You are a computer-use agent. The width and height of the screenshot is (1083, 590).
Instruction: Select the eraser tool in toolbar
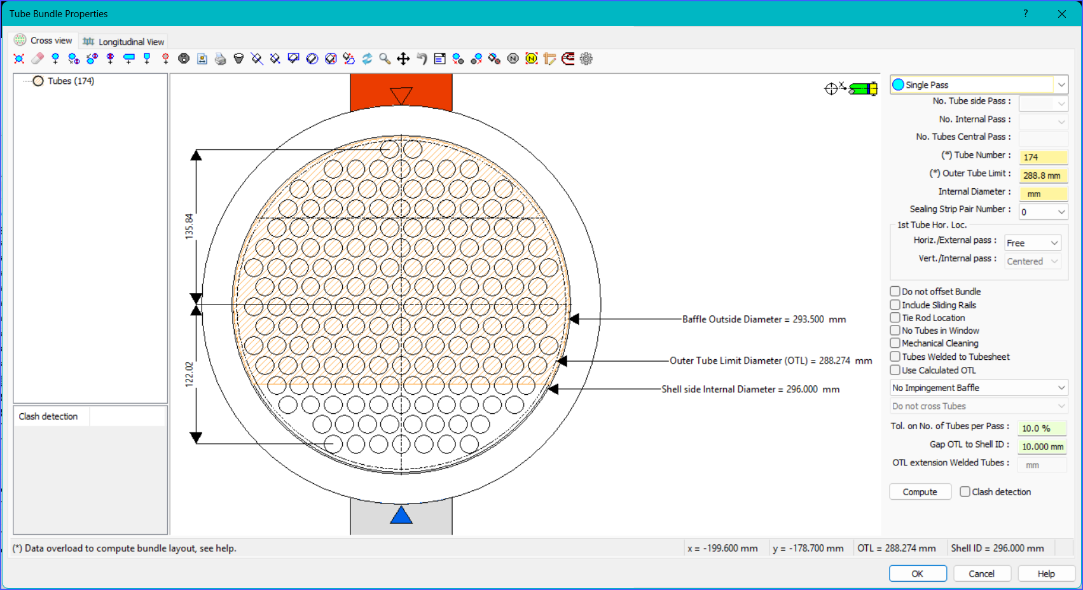coord(38,58)
